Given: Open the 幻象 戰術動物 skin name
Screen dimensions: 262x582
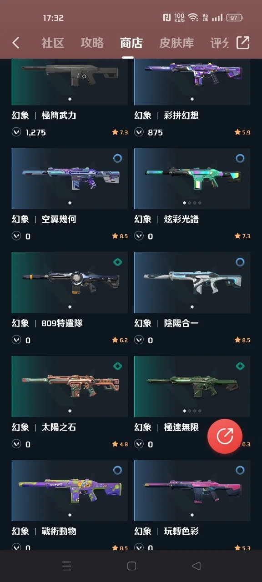Looking at the screenshot, I should point(44,531).
